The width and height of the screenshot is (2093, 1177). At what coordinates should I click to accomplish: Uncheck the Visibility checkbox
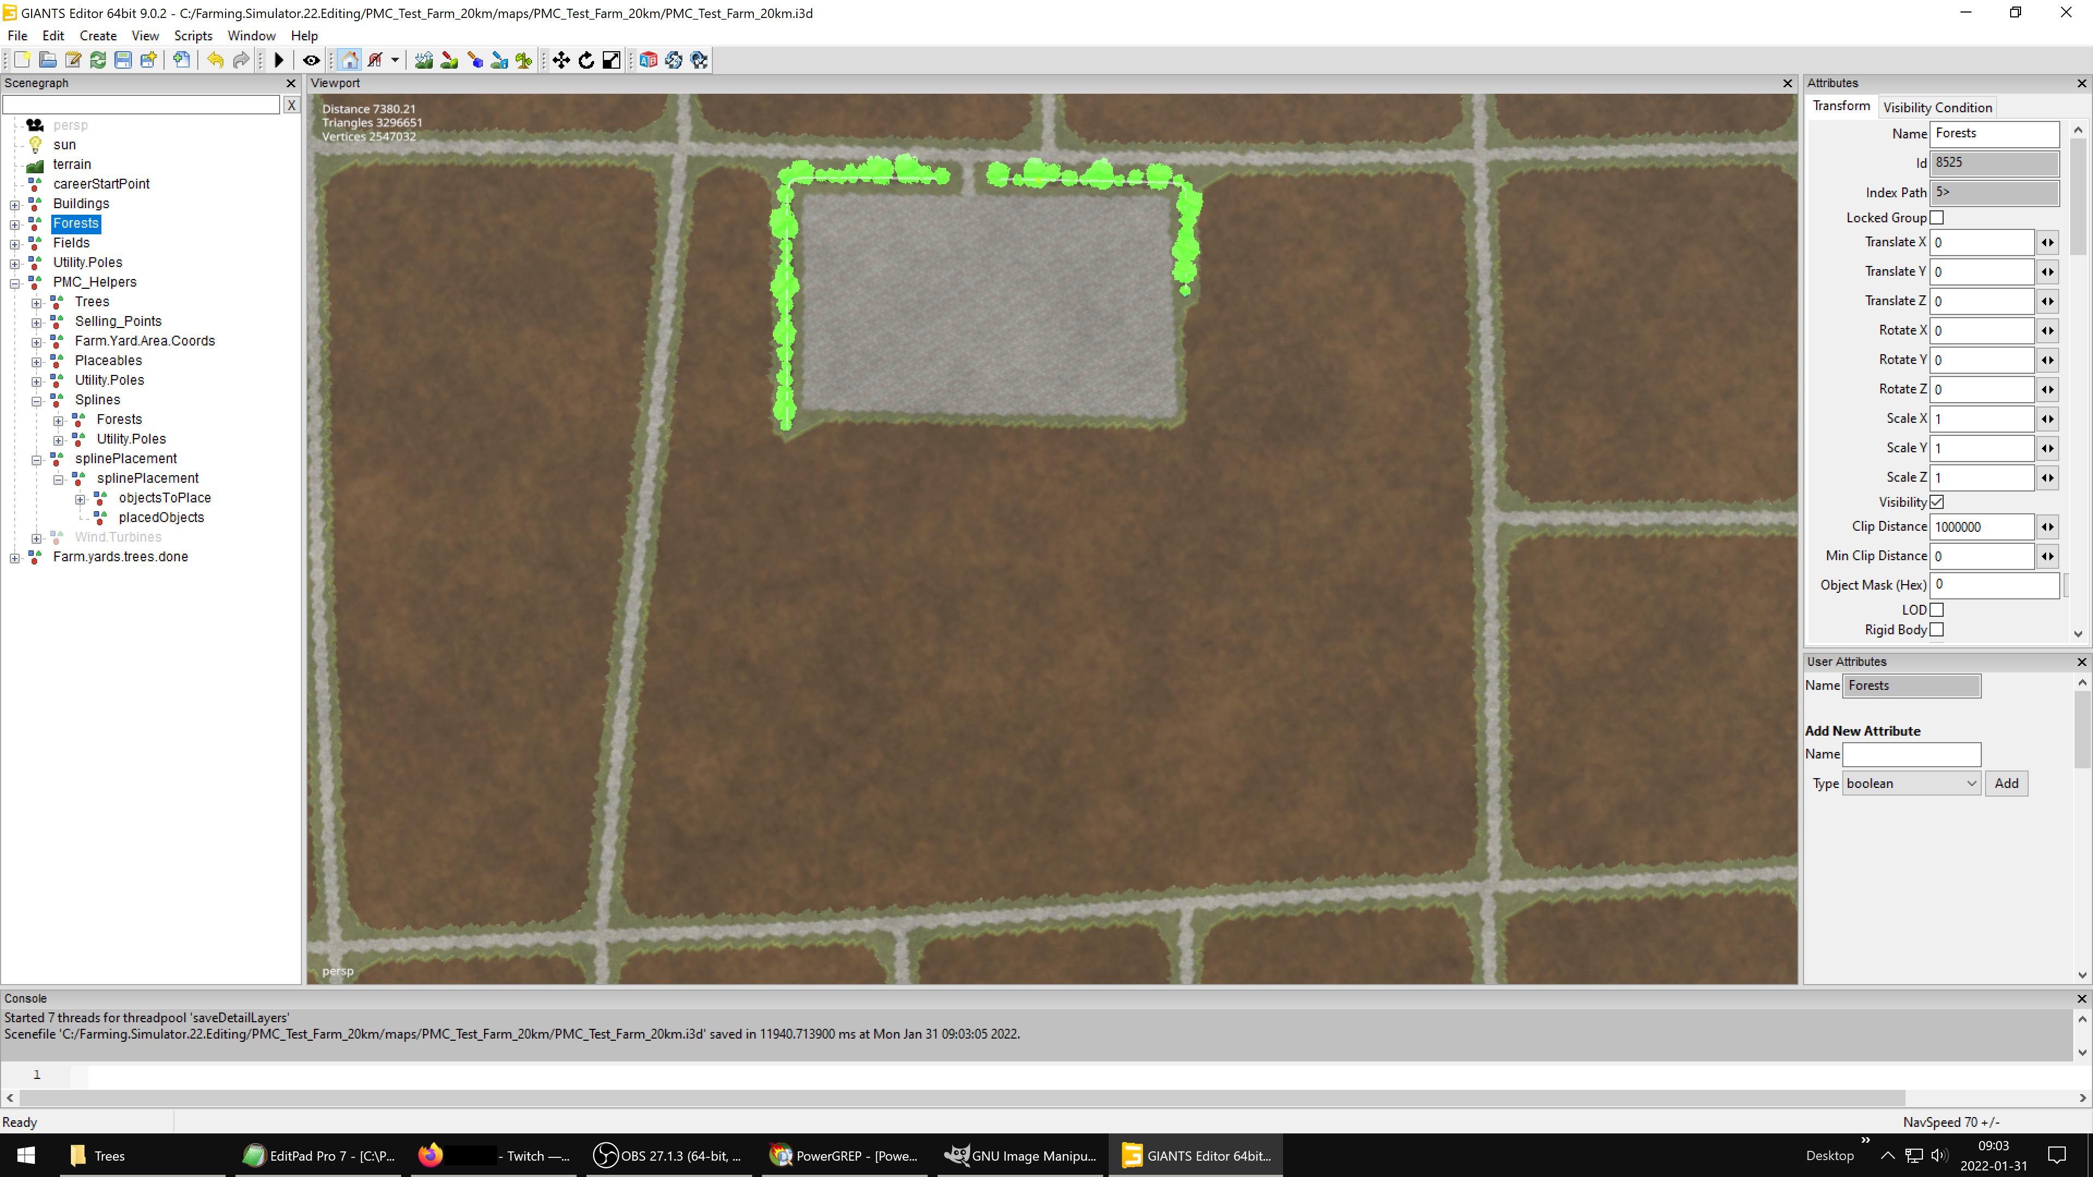tap(1937, 502)
